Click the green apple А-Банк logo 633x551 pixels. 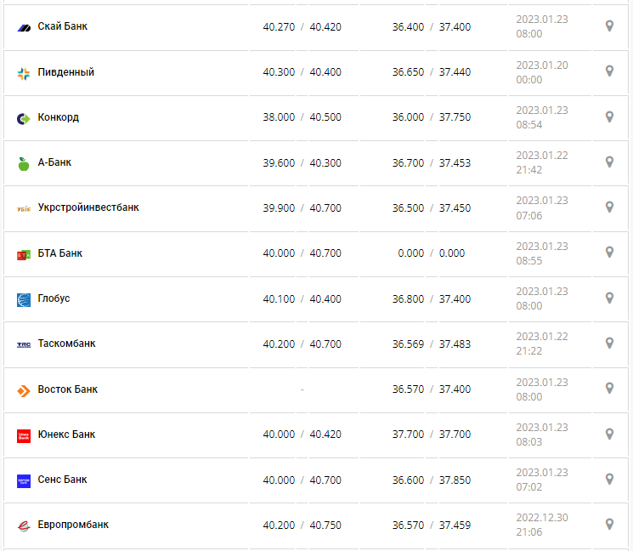point(24,163)
